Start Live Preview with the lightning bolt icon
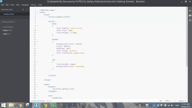The height and width of the screenshot is (108, 192). 190,11
